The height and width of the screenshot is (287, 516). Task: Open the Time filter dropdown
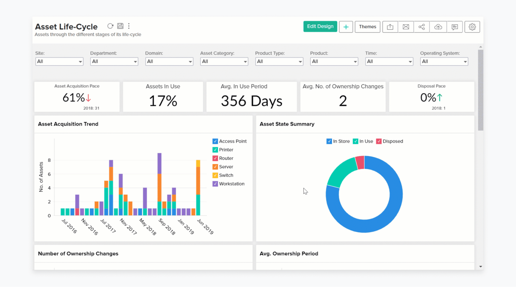click(x=389, y=62)
